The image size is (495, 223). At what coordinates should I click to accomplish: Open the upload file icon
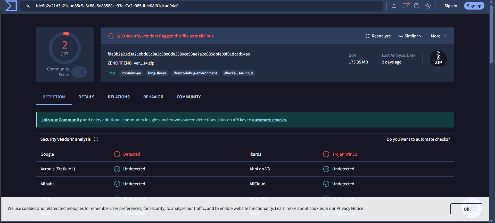[394, 6]
